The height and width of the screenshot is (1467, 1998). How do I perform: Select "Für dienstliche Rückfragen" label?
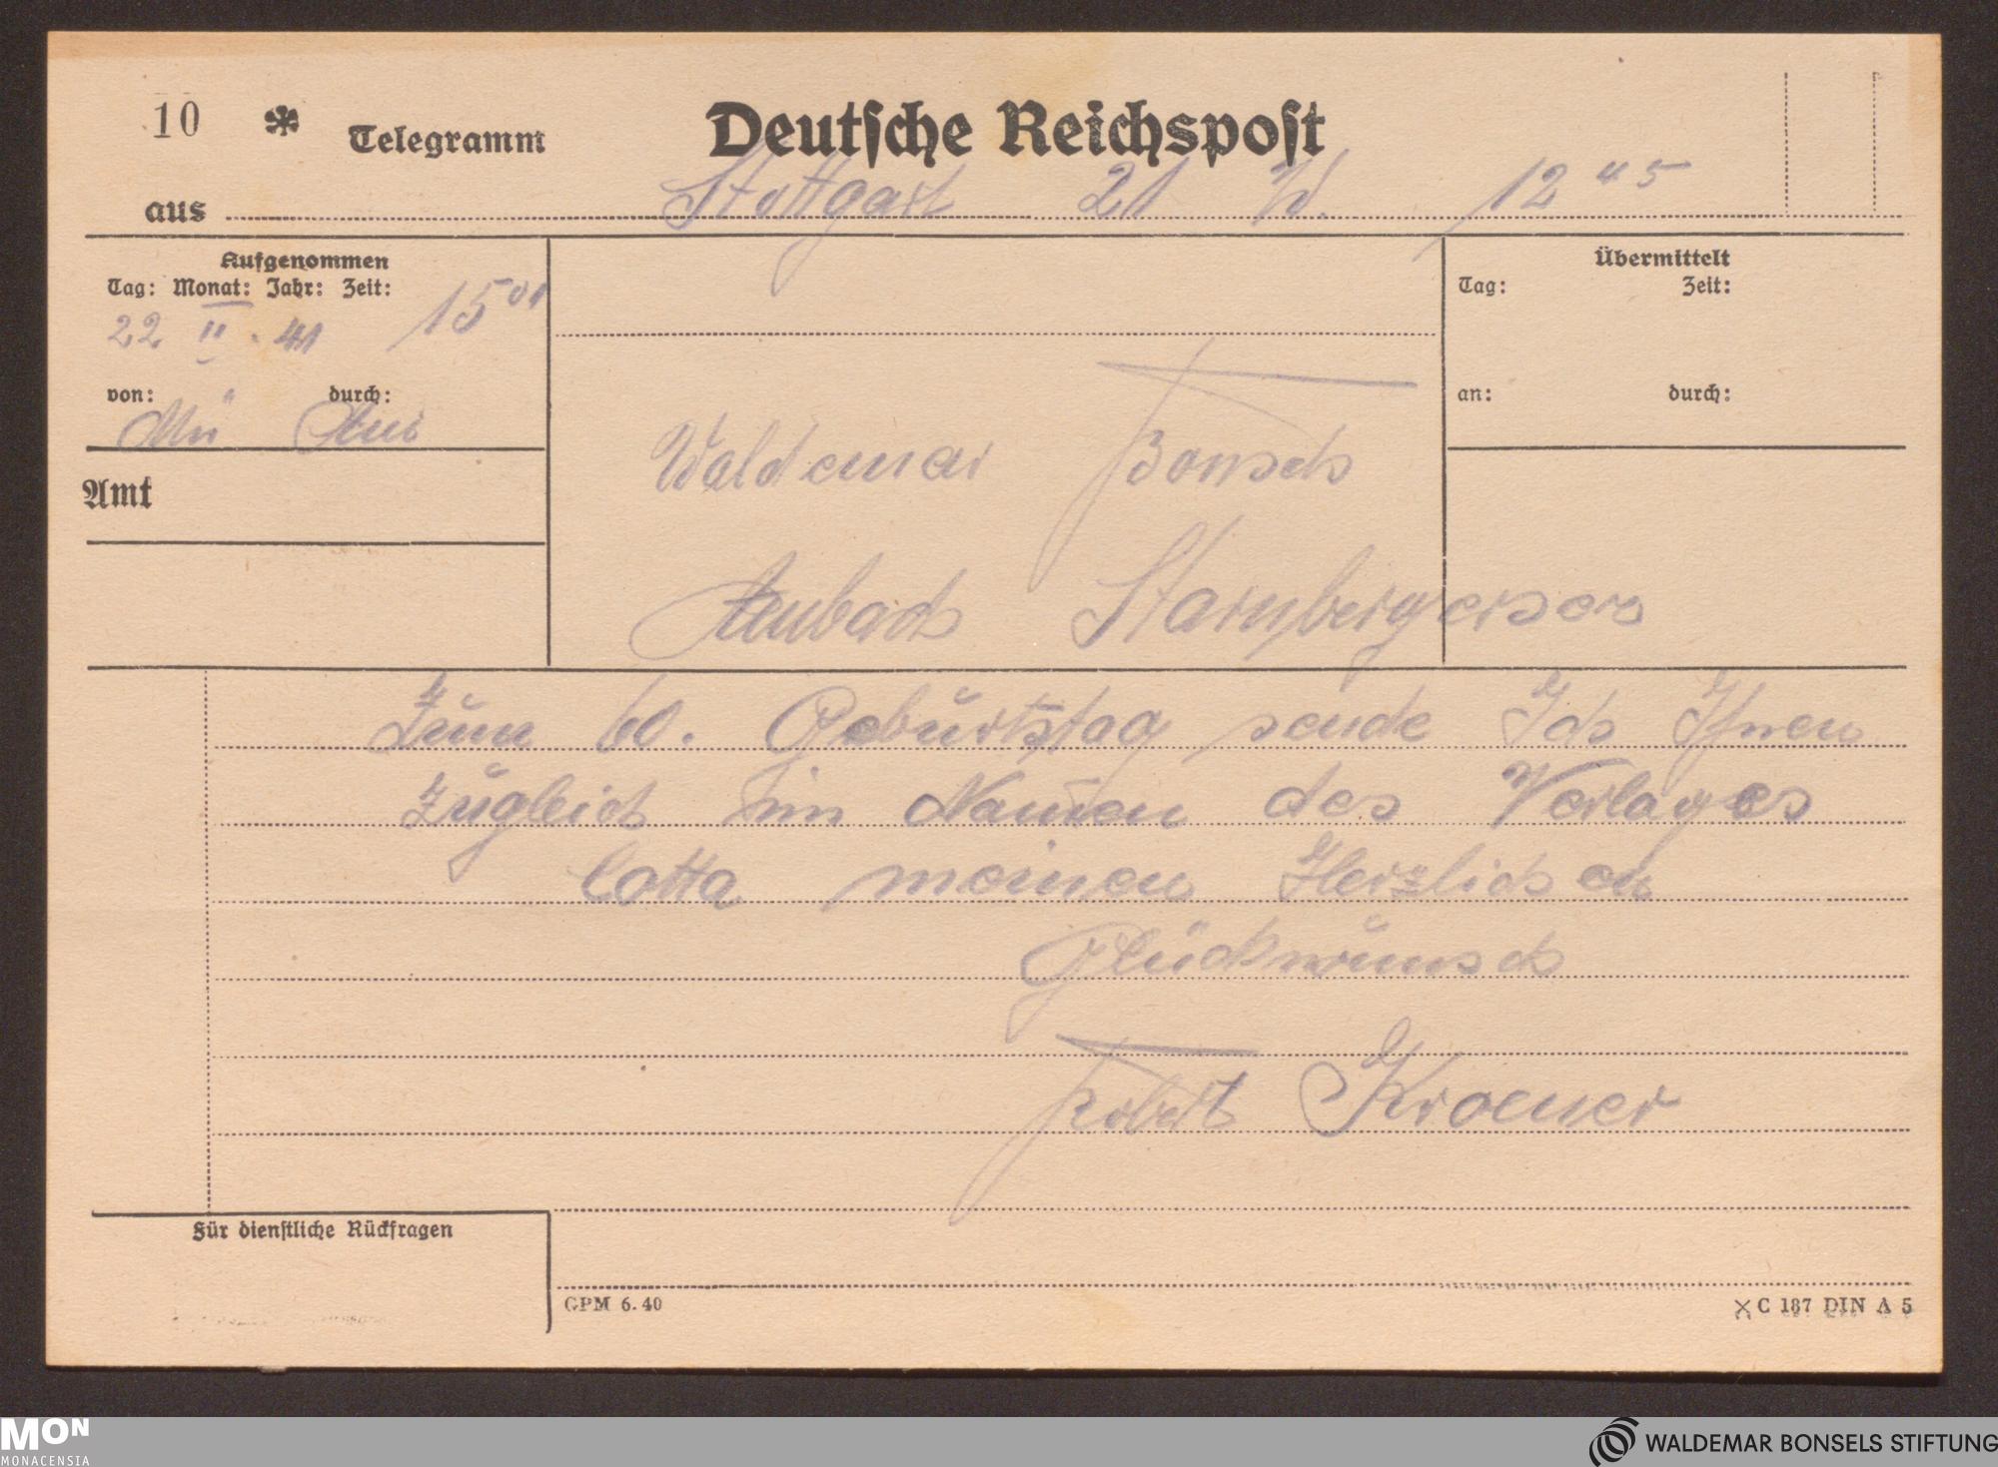323,1230
